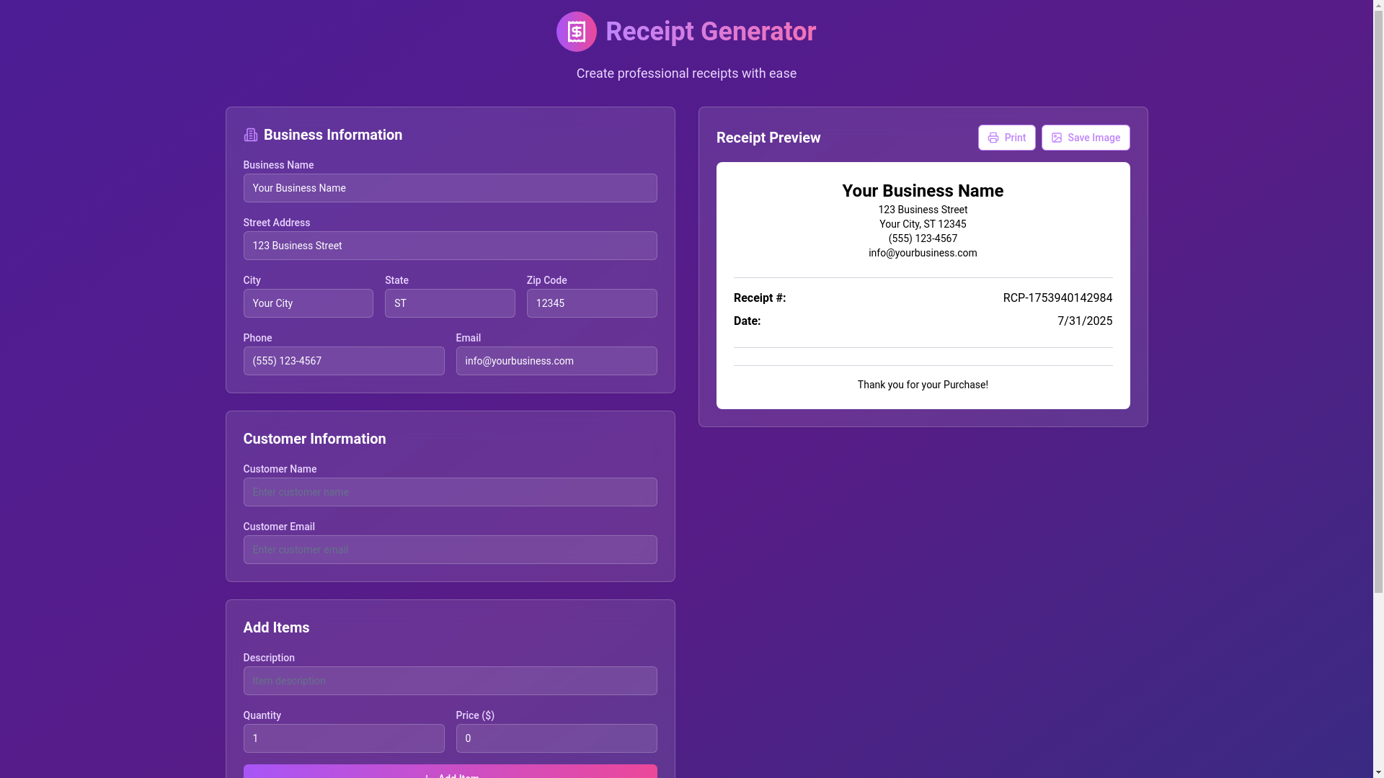
Task: Click the Quantity input field
Action: pyautogui.click(x=344, y=738)
